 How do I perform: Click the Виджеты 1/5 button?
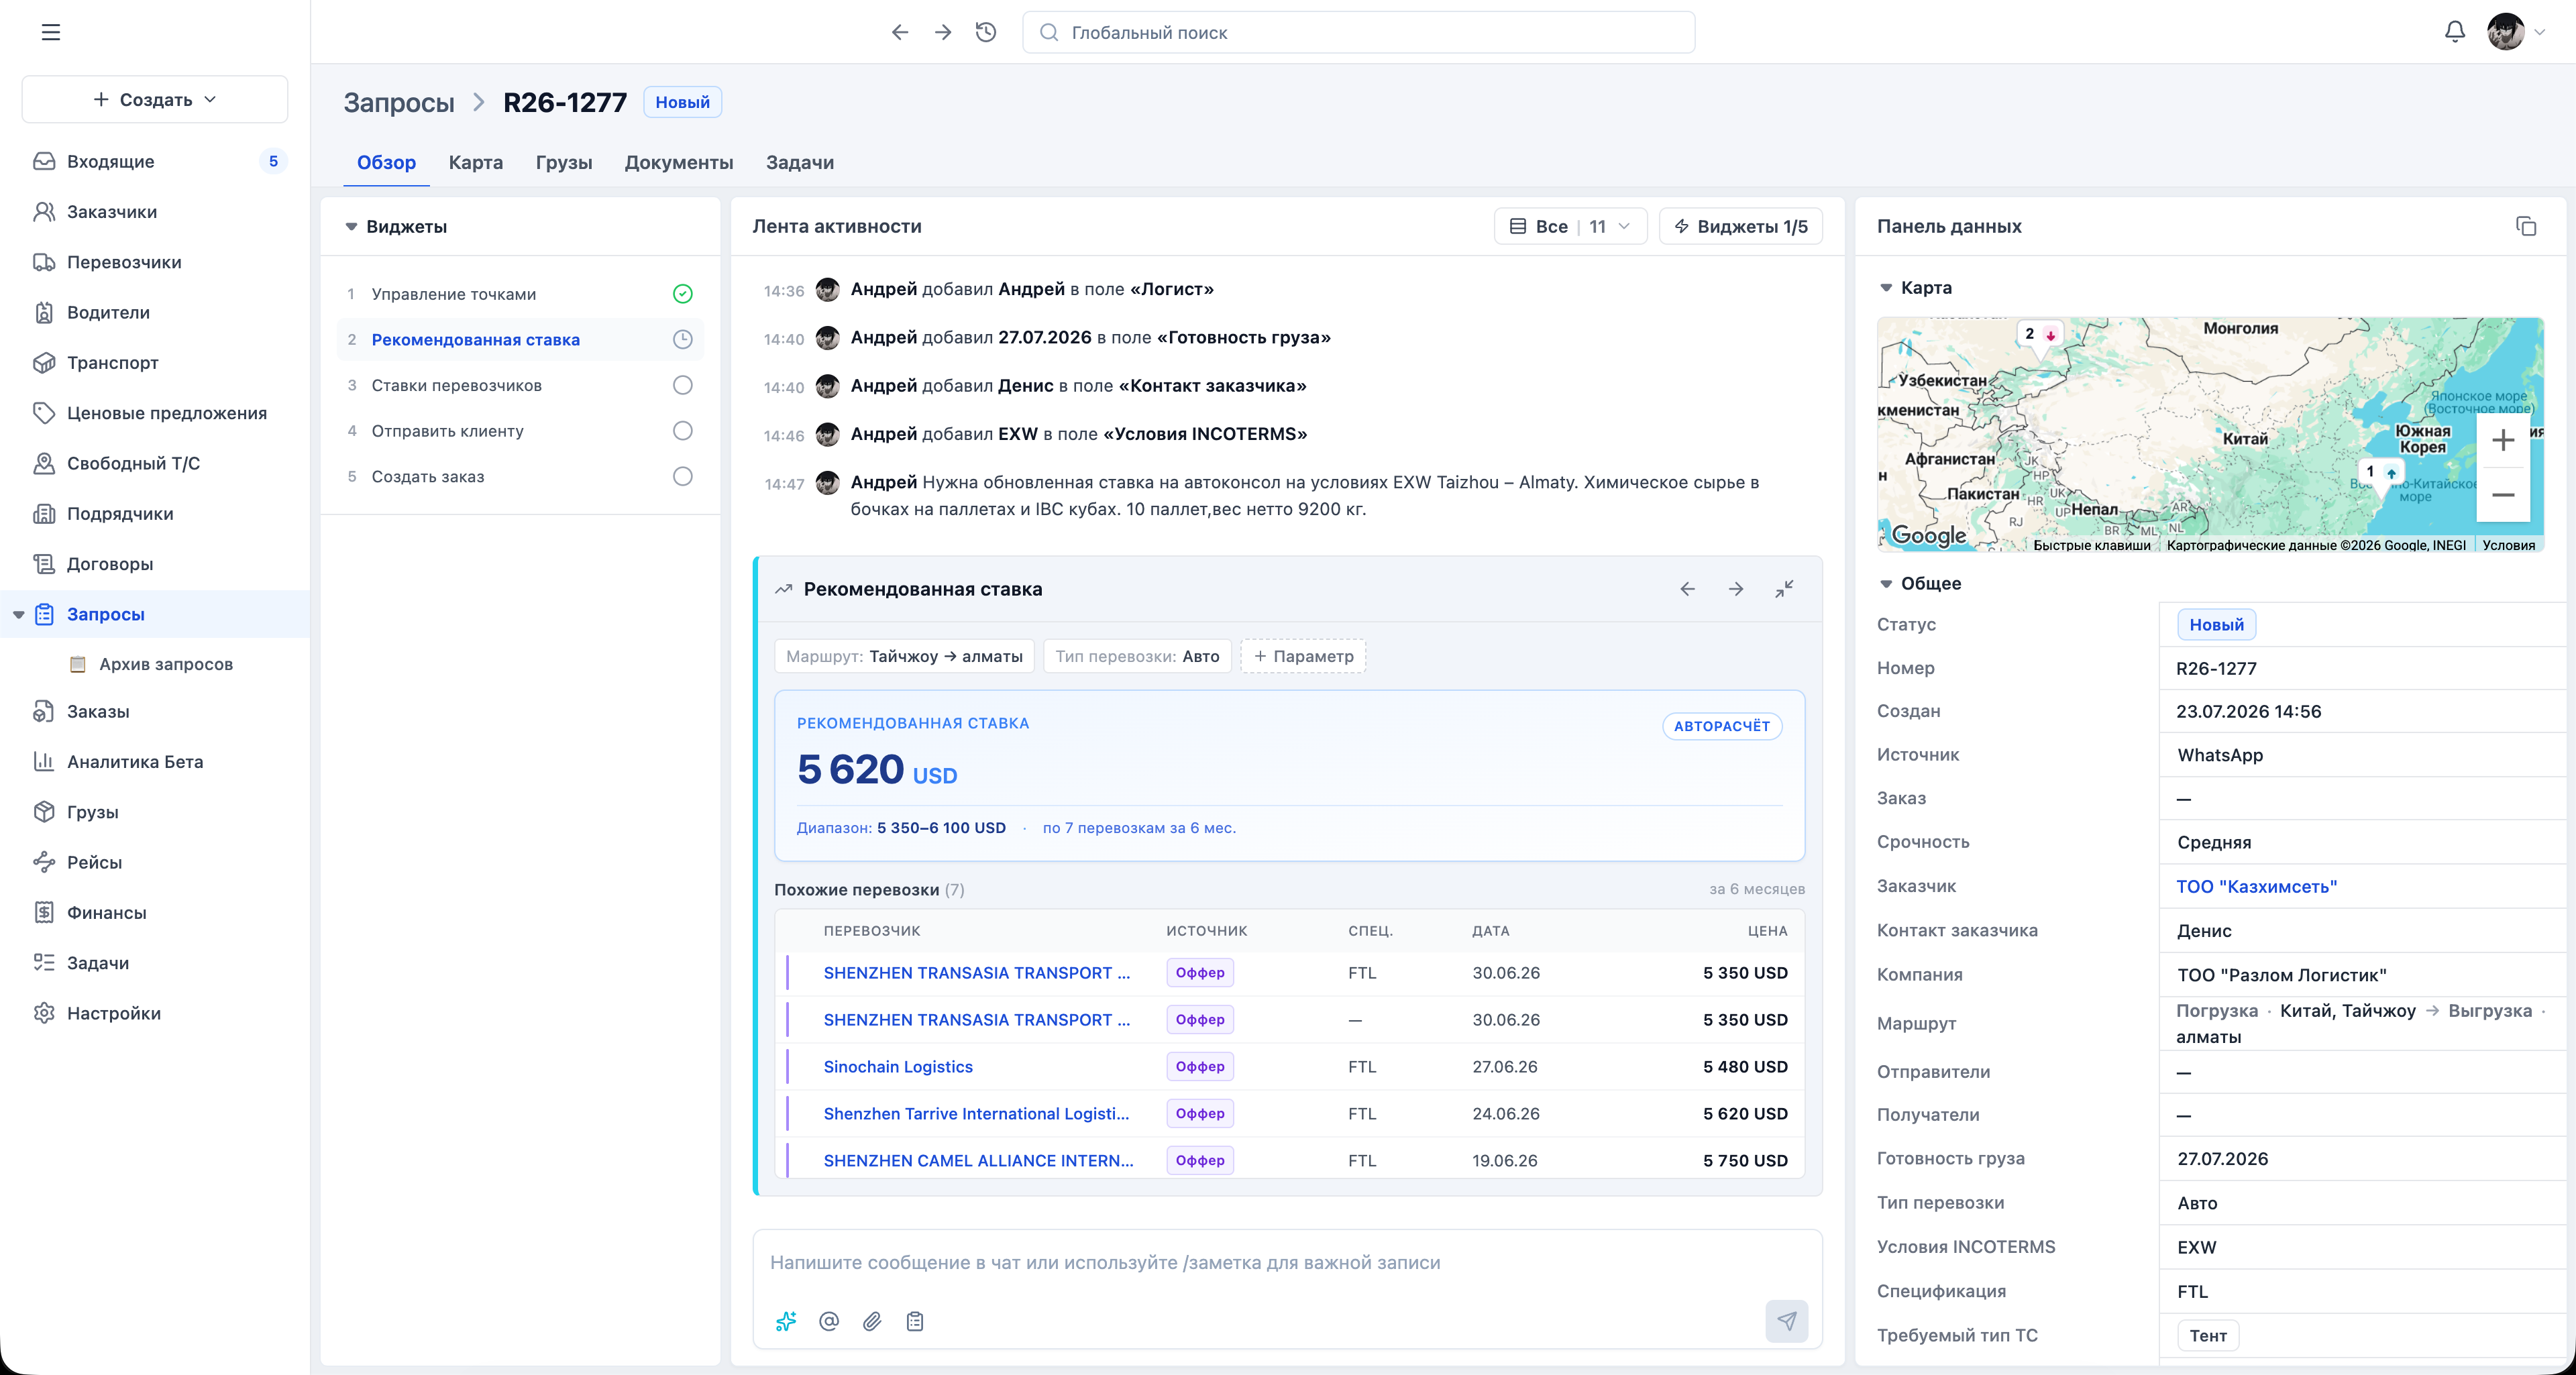(x=1741, y=226)
